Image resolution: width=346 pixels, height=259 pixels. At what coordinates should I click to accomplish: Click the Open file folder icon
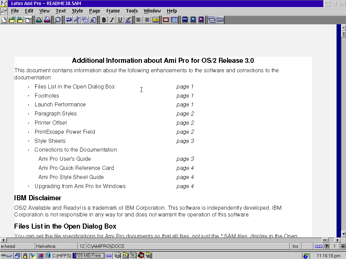coord(12,20)
